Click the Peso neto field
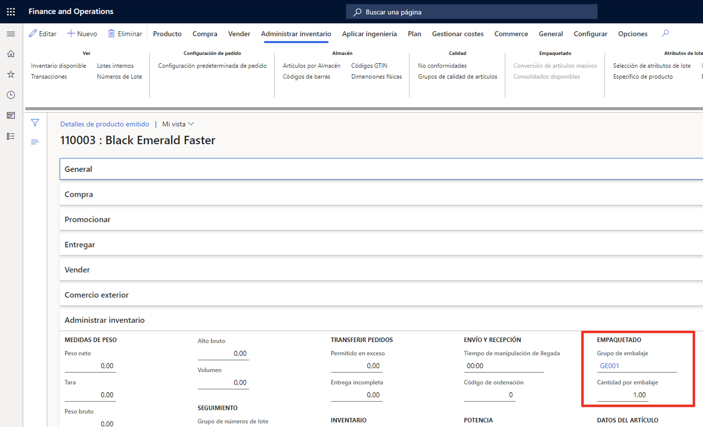This screenshot has width=703, height=427. click(x=90, y=366)
